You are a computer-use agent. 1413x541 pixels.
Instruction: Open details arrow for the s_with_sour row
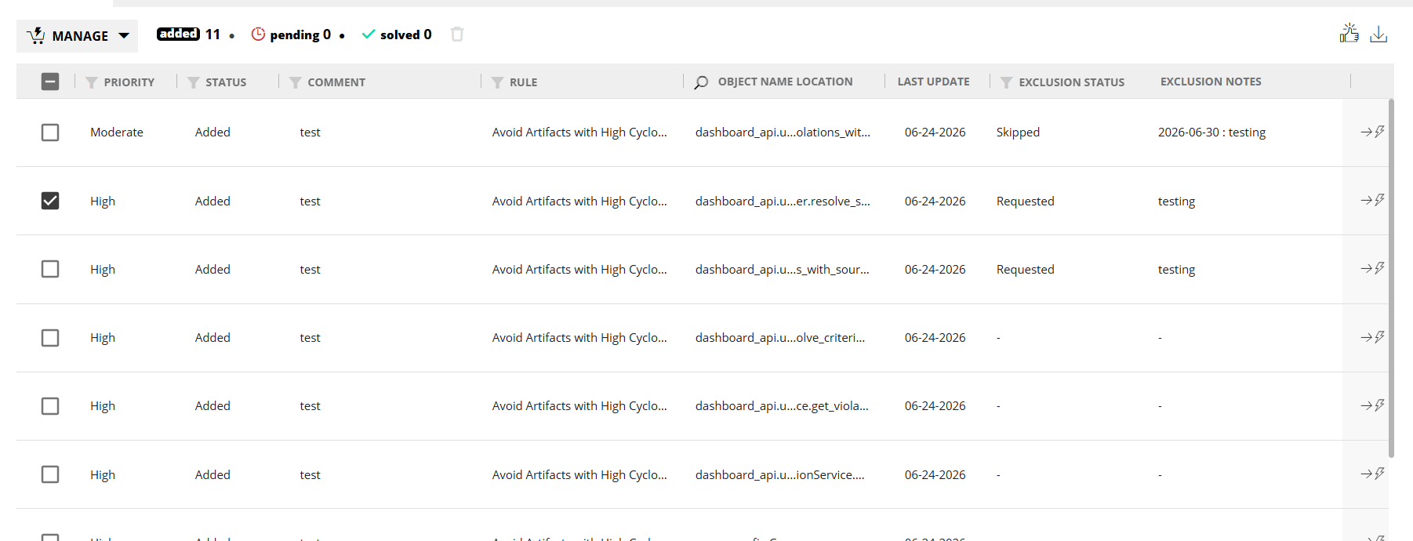(1372, 268)
